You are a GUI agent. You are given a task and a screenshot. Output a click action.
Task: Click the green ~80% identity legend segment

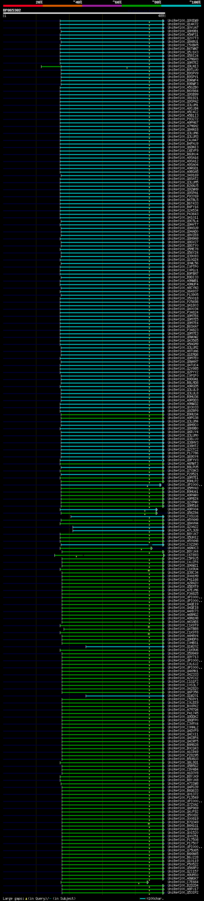click(142, 6)
